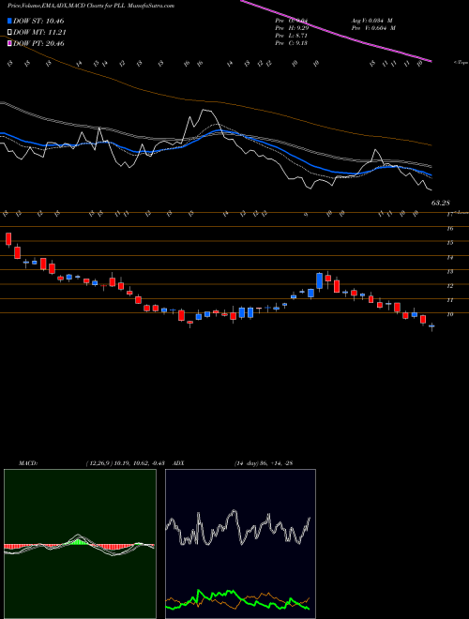Screen dimensions: 469x619
Task: Click the 63.28 value below EMA chart
Action: 441,203
